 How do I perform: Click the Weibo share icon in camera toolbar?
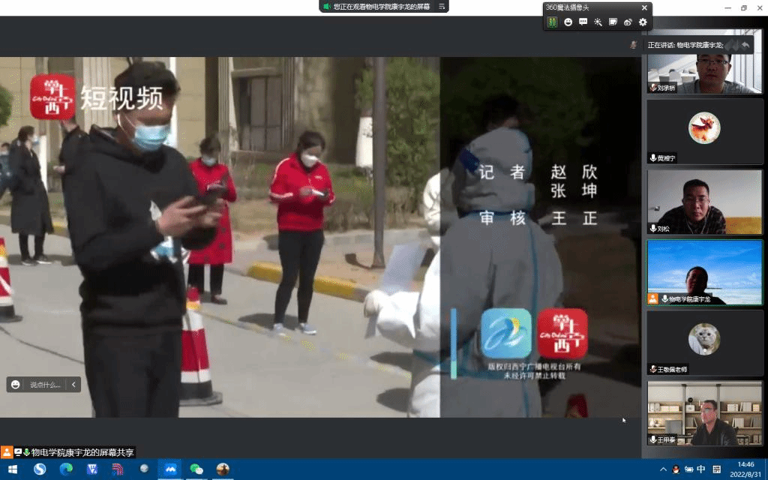tap(628, 22)
